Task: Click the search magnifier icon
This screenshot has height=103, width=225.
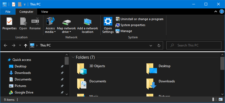Action: [172, 45]
